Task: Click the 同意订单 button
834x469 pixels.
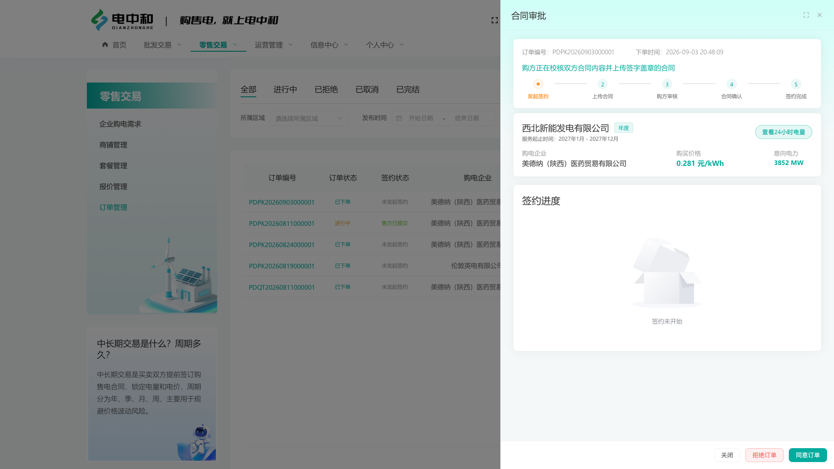Action: coord(808,455)
